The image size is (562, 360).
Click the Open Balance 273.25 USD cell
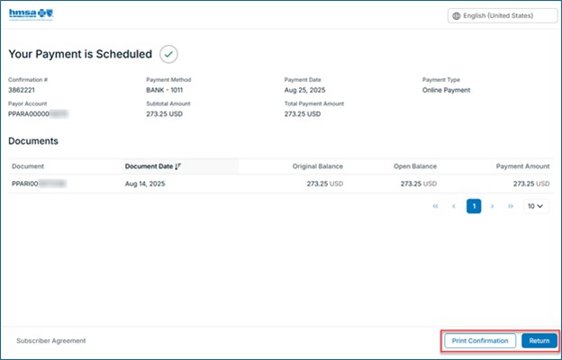pyautogui.click(x=419, y=184)
